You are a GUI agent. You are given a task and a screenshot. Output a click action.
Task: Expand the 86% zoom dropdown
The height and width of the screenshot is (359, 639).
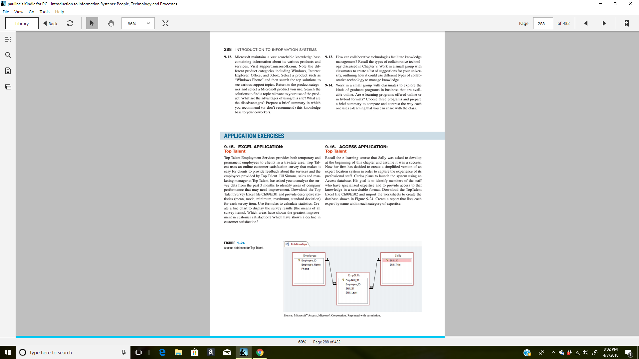coord(148,23)
